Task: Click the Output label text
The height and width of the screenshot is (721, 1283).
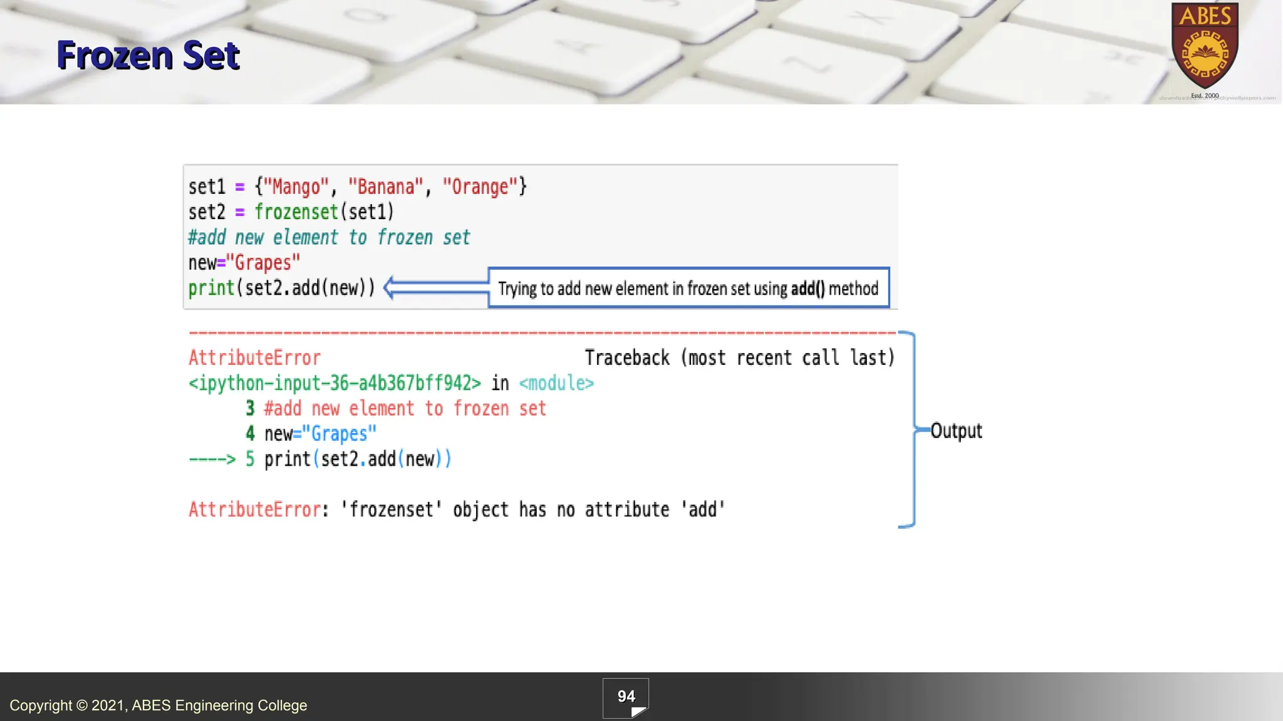Action: pyautogui.click(x=956, y=431)
